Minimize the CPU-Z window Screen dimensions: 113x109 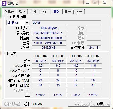(87, 2)
